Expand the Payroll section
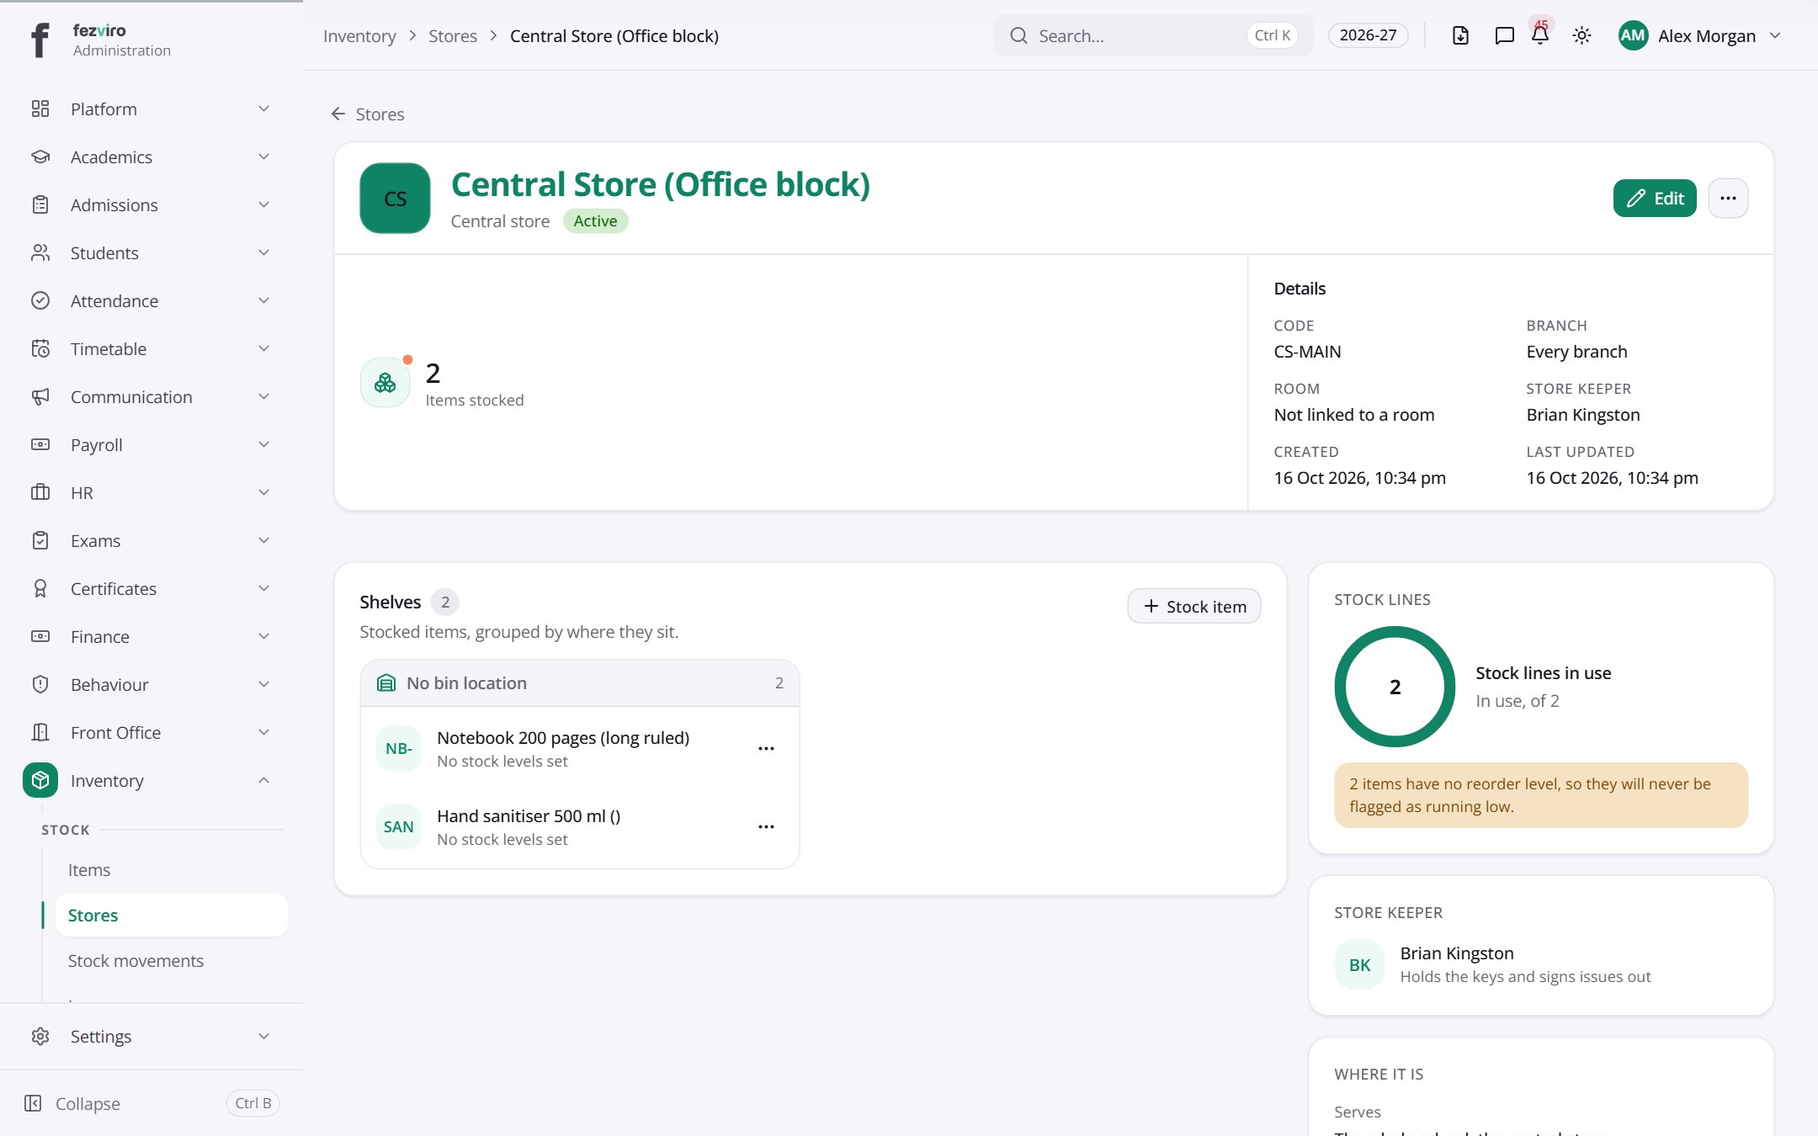 coord(151,444)
